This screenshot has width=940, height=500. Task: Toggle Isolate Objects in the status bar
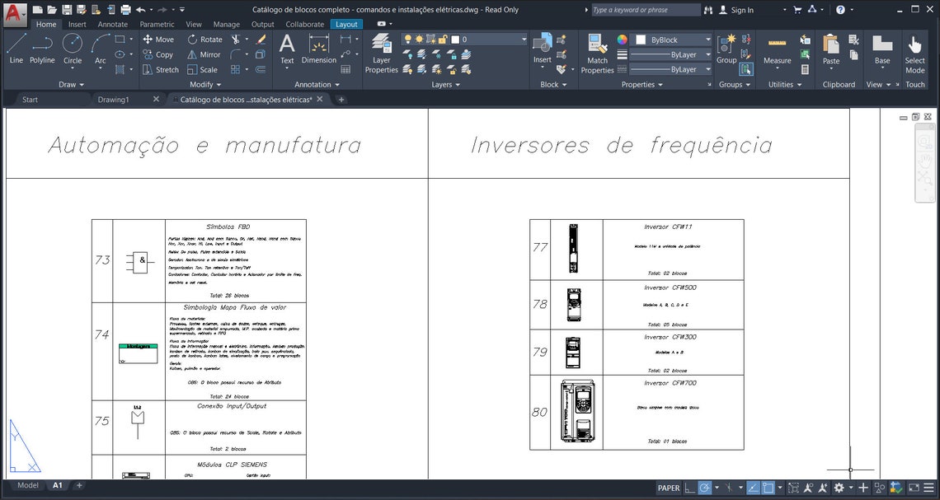tap(878, 487)
